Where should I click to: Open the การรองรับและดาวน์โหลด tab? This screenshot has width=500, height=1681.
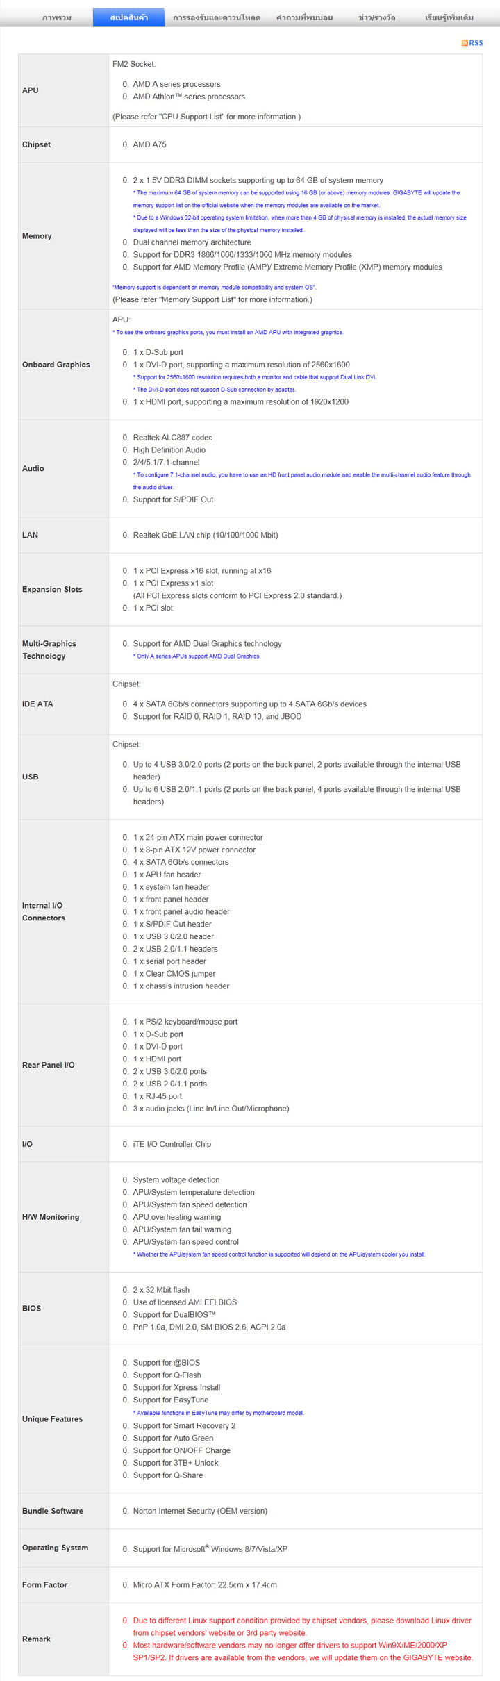tap(217, 17)
